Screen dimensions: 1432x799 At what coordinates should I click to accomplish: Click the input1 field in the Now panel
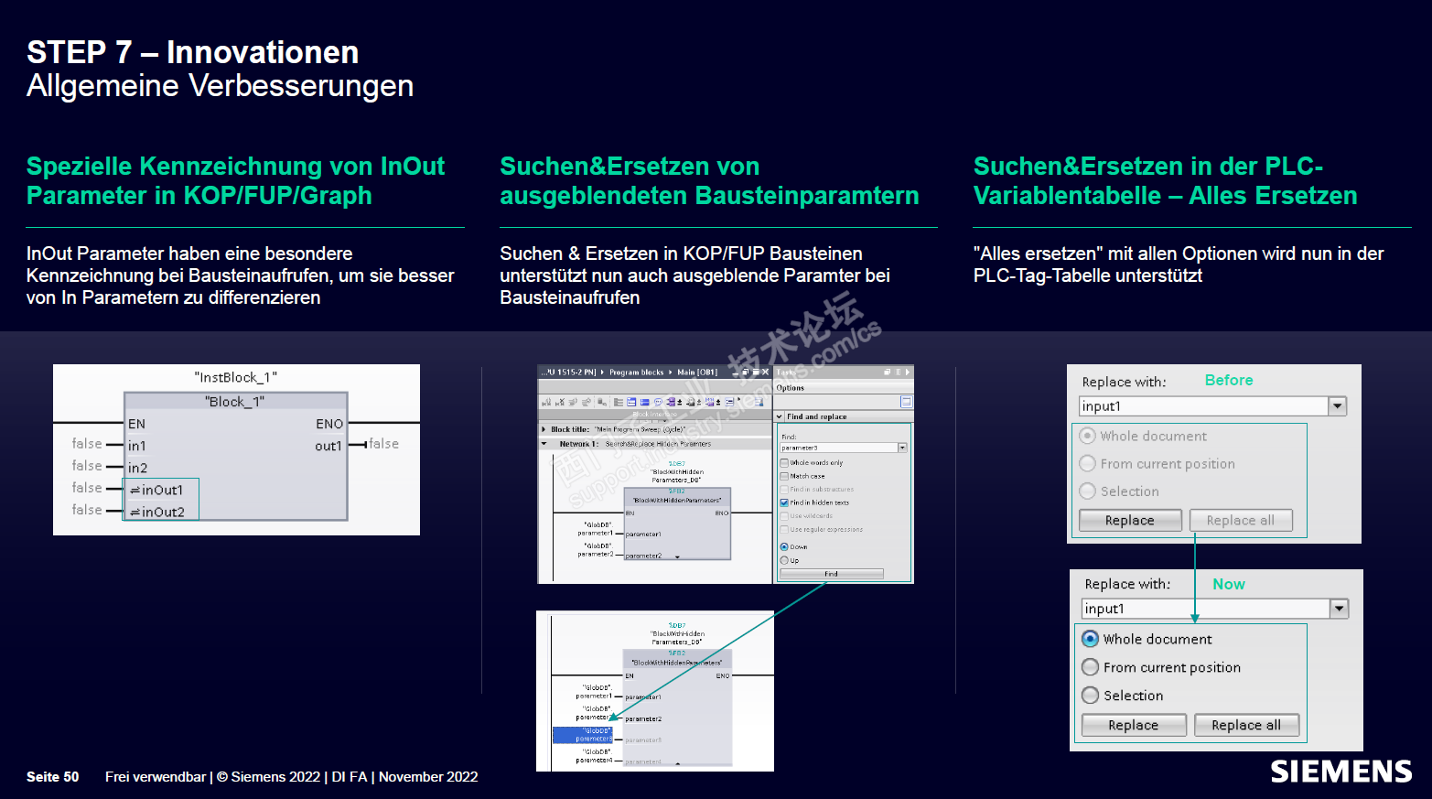1207,609
